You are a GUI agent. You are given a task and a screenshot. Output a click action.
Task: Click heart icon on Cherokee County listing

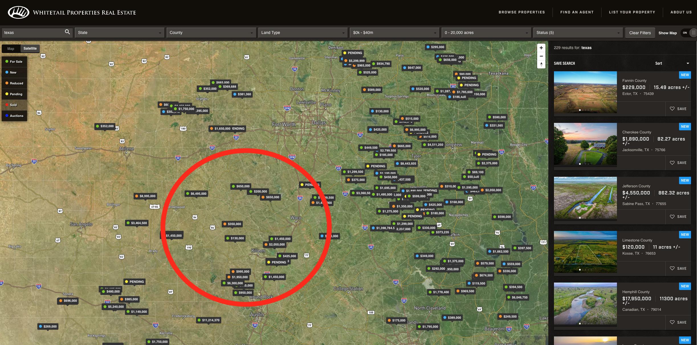click(672, 163)
